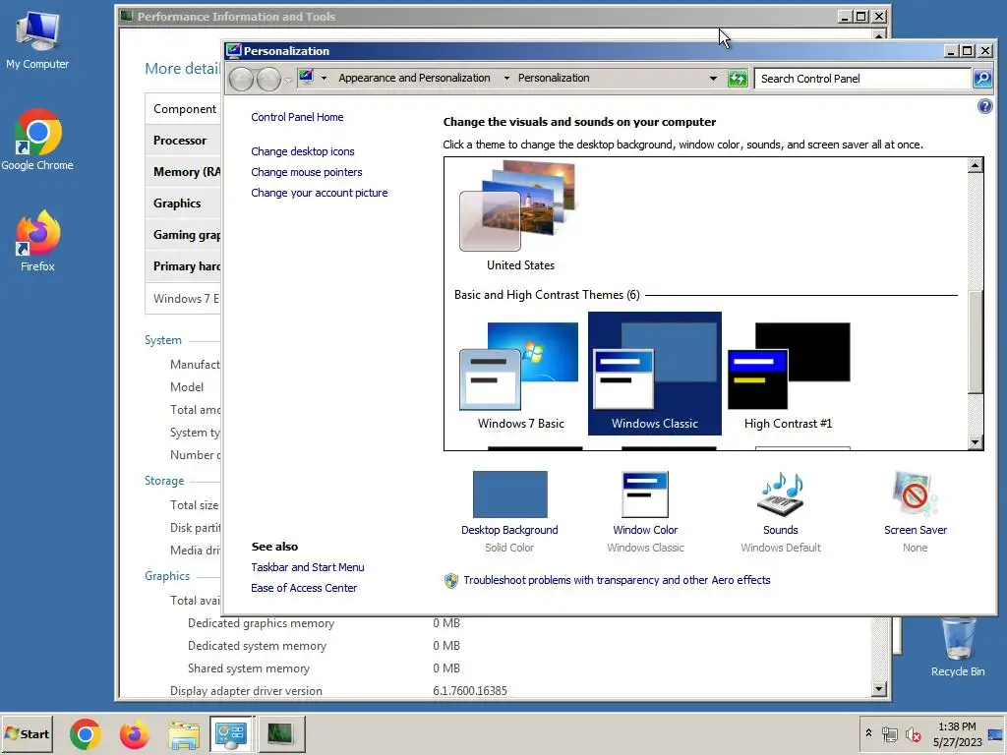Click Show Desktop tray button
Screen dimensions: 1007x755
click(997, 733)
